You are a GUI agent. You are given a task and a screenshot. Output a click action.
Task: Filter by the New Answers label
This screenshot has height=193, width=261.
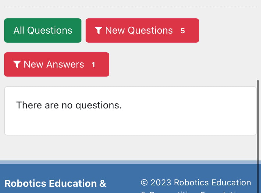click(54, 64)
